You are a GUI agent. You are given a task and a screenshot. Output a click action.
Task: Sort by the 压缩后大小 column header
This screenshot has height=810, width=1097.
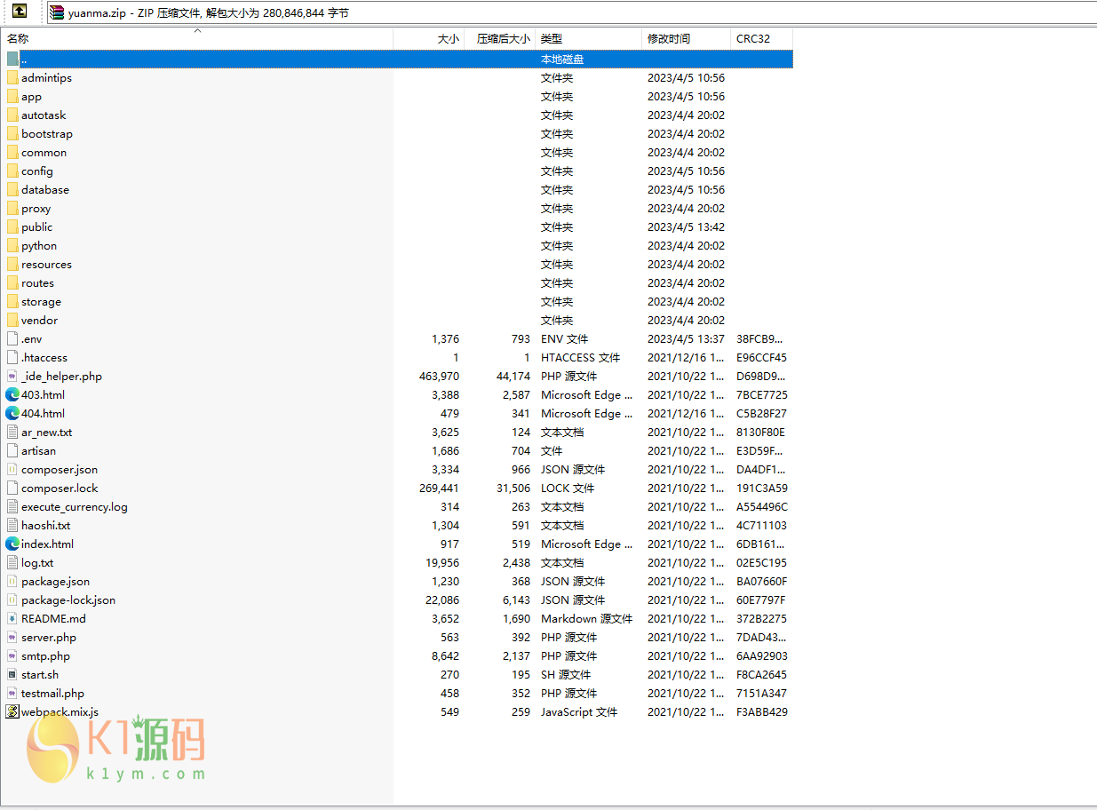(504, 39)
